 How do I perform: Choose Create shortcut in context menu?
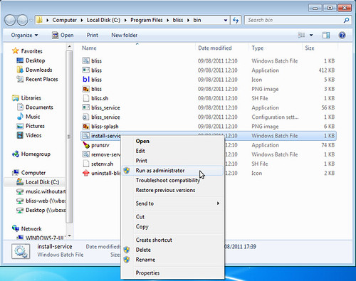[x=172, y=240]
